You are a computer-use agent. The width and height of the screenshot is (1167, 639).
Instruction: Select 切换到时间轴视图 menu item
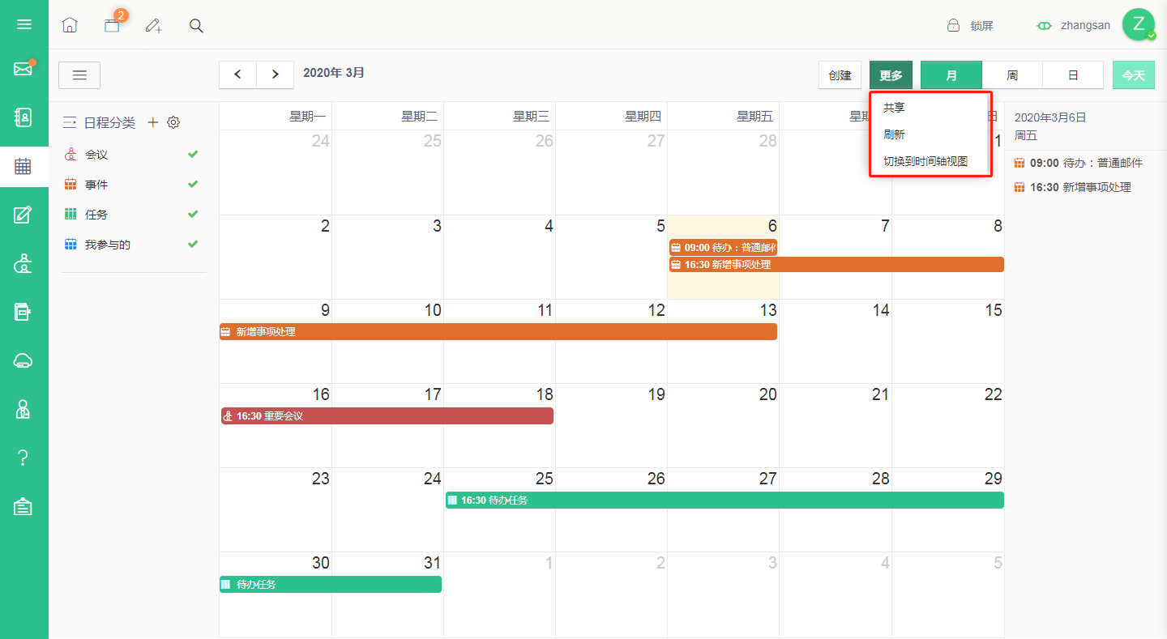(x=930, y=161)
